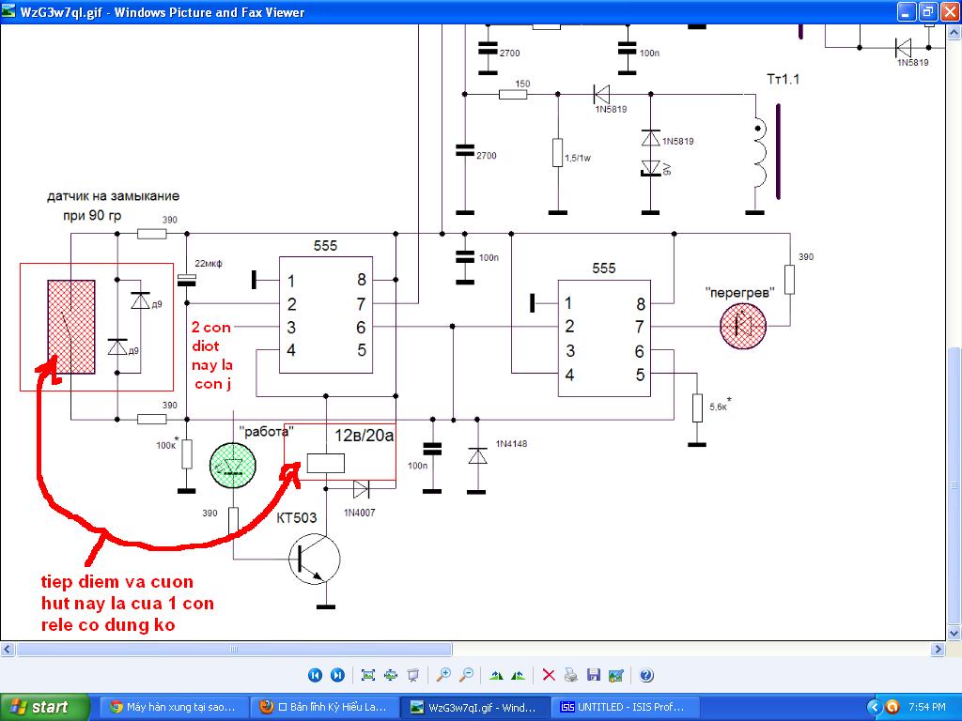Click the horizontal scrollbar thumb

click(x=234, y=649)
